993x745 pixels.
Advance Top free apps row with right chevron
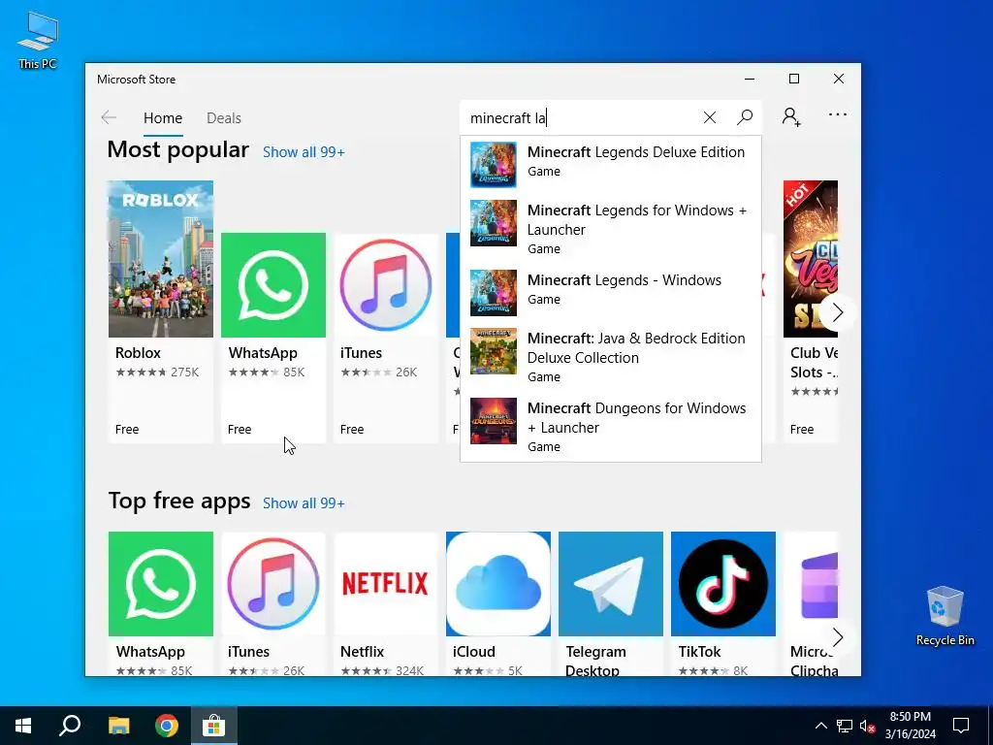pos(837,637)
